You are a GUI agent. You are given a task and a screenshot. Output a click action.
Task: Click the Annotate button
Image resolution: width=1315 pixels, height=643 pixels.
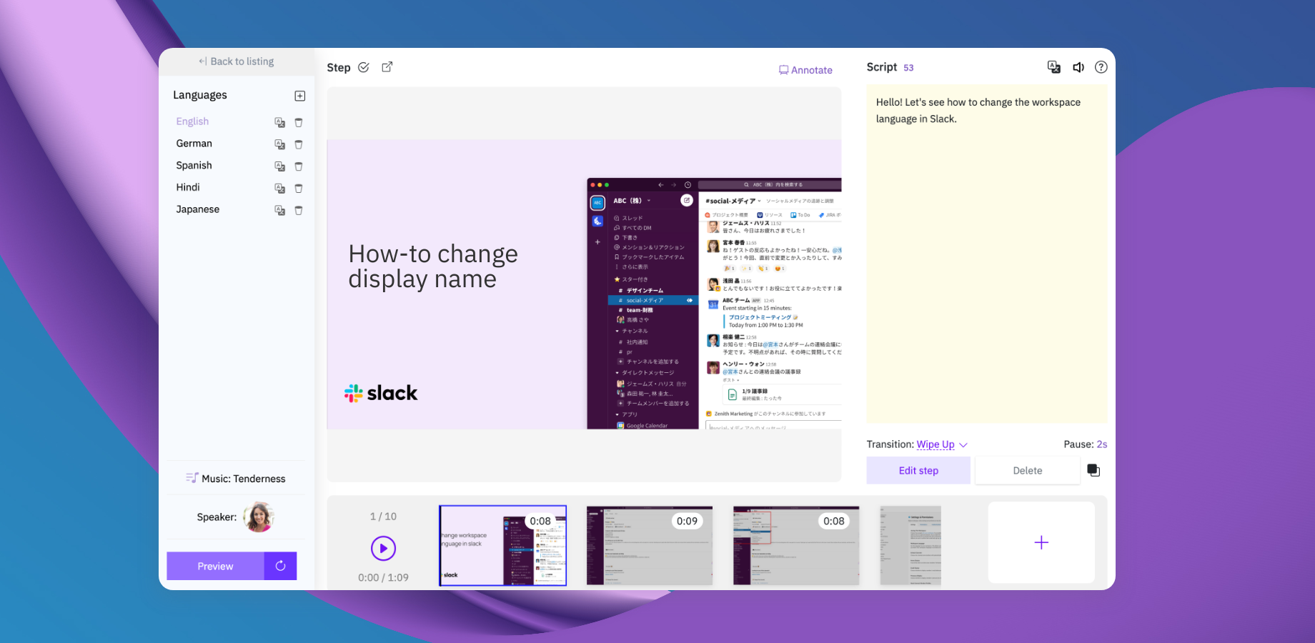coord(805,70)
